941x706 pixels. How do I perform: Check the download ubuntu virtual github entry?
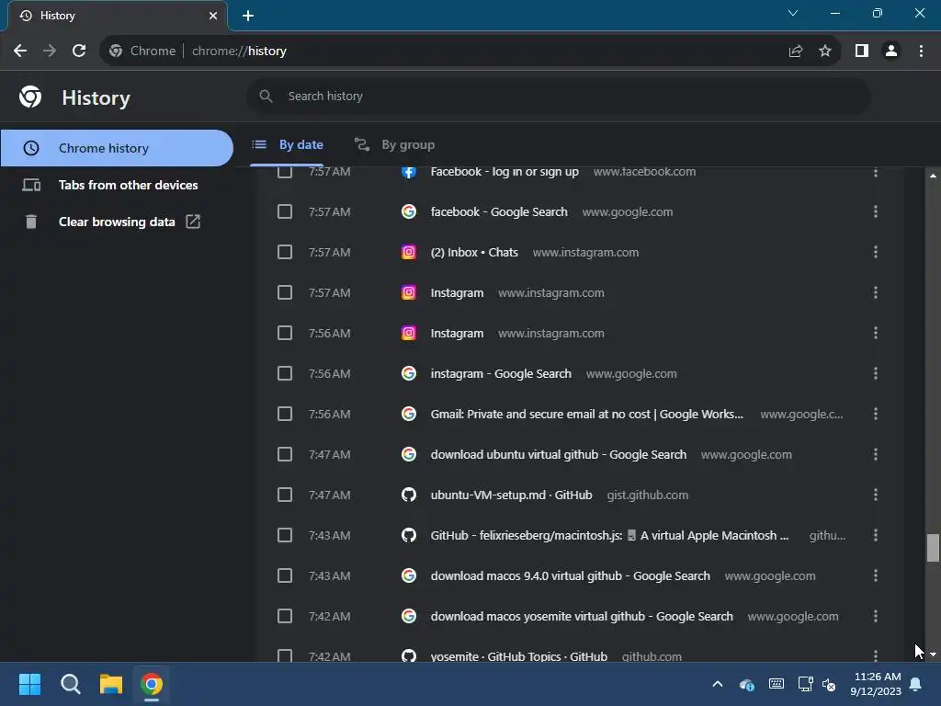(x=285, y=454)
